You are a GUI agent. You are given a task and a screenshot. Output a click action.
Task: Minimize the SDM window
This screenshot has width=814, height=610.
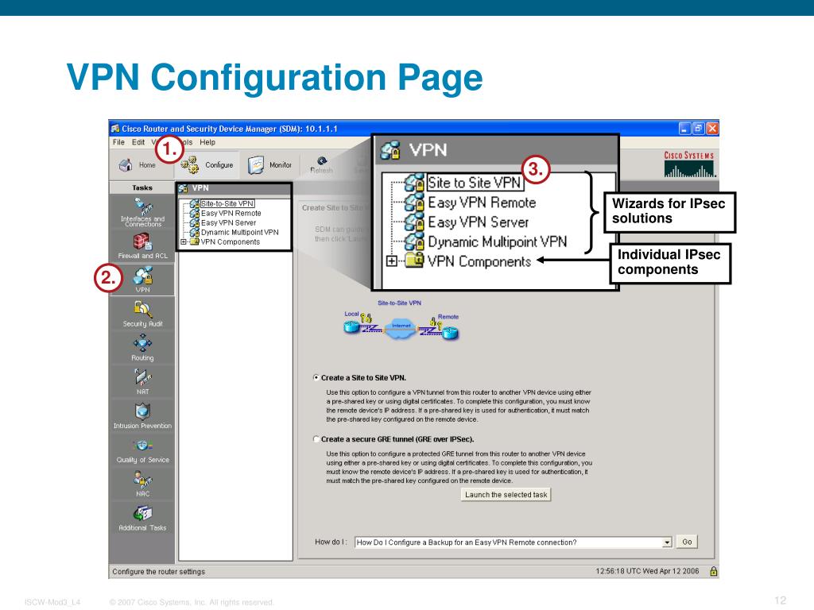point(685,128)
